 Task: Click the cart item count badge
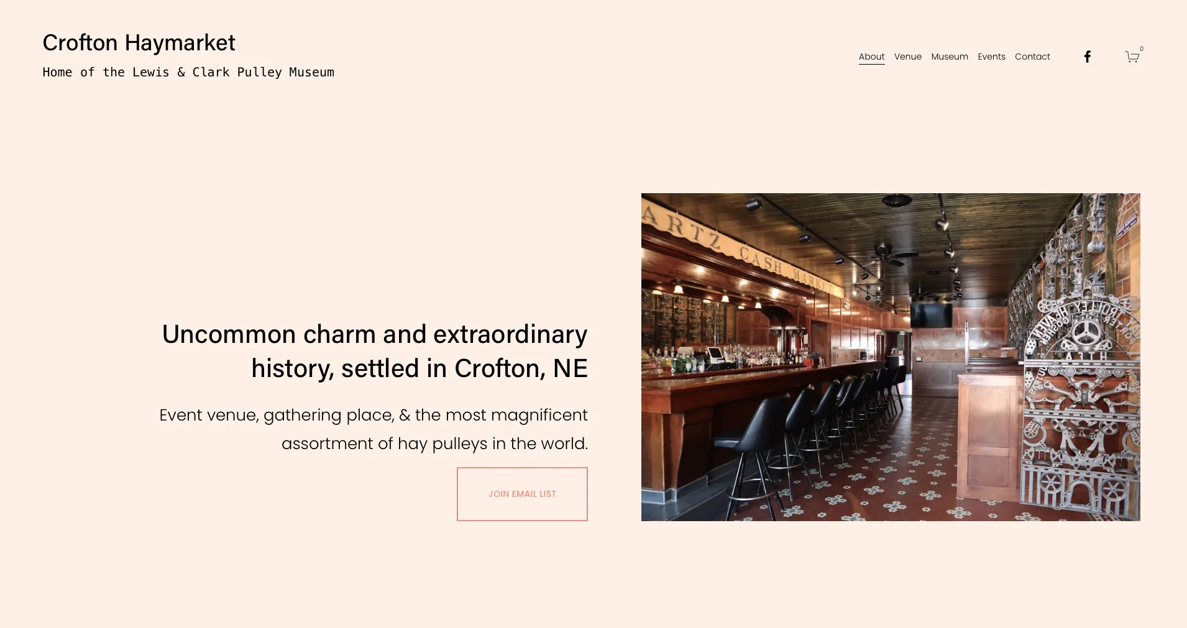[x=1142, y=49]
